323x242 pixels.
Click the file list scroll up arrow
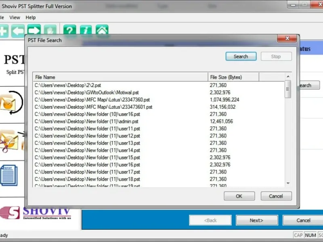tap(288, 77)
